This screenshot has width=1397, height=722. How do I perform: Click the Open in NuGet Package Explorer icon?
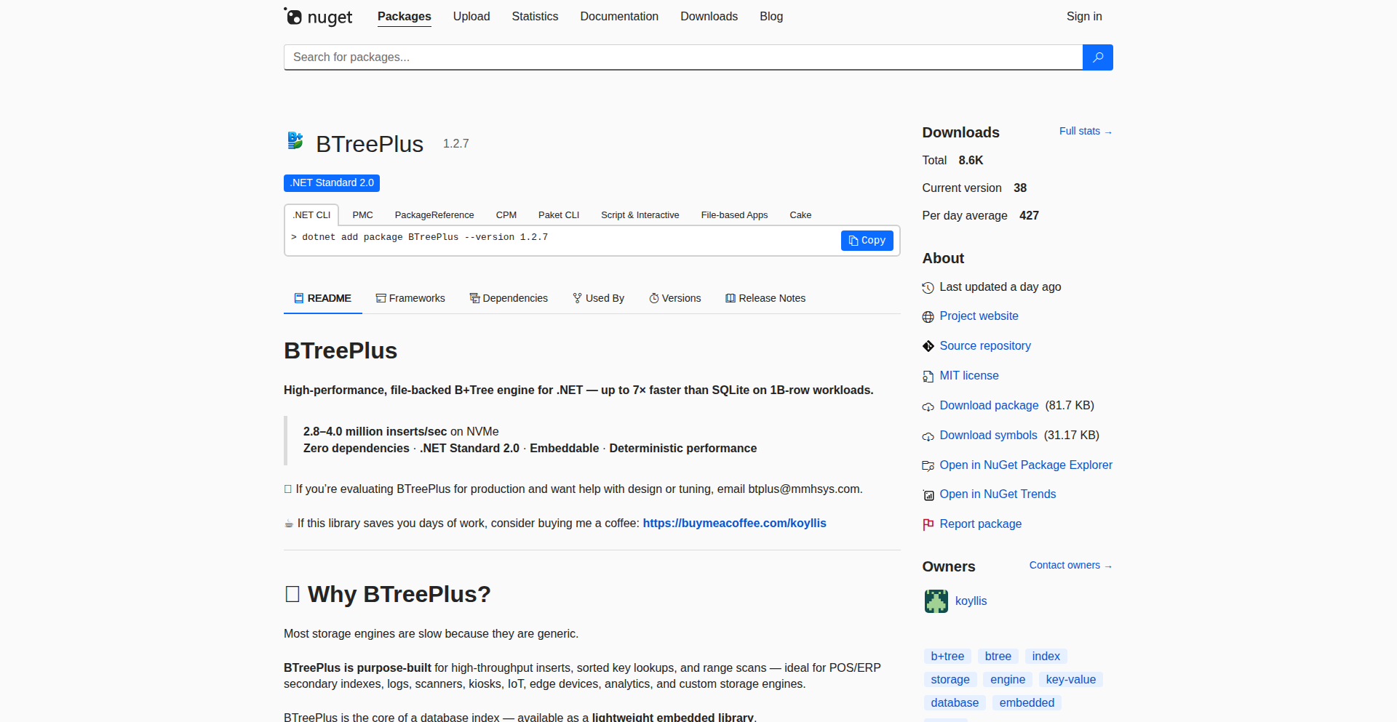928,465
